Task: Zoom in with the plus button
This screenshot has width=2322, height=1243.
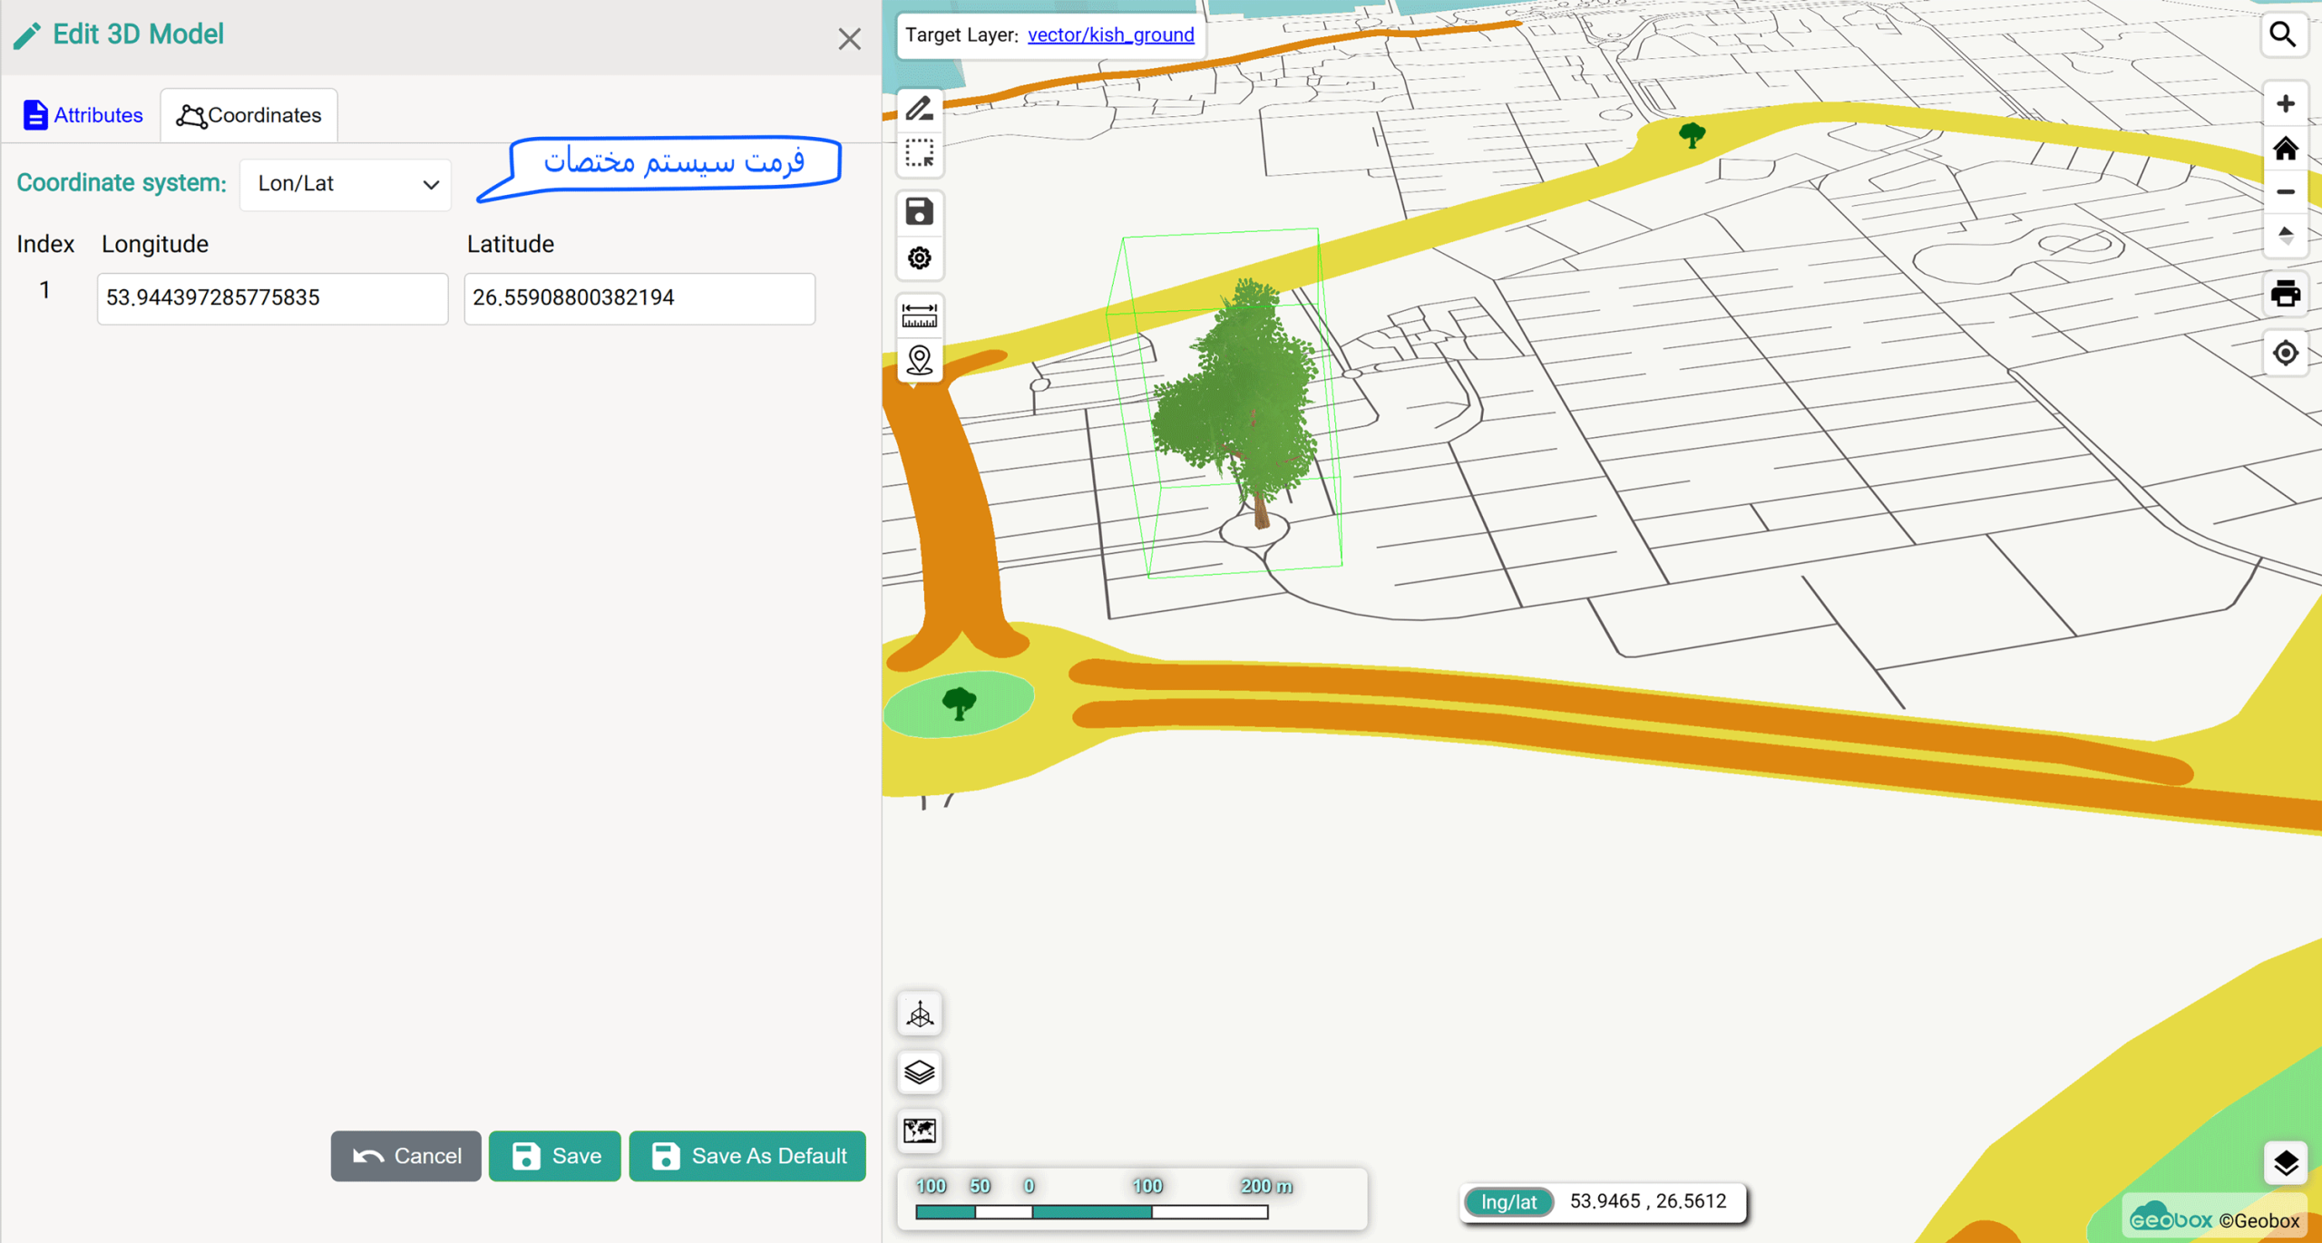Action: (2285, 103)
